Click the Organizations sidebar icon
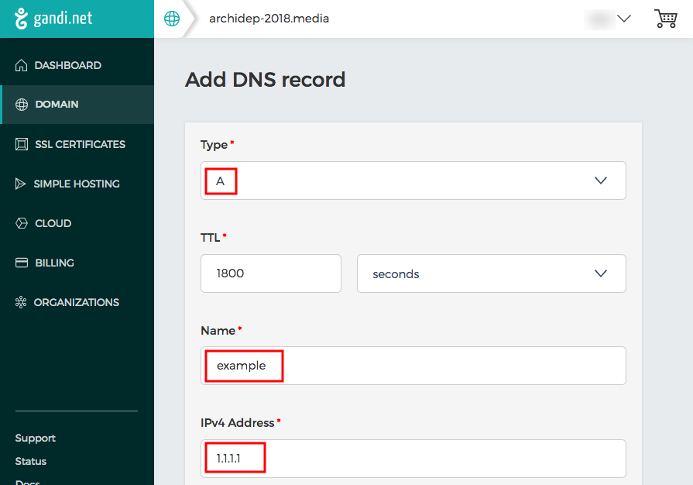The height and width of the screenshot is (485, 693). coord(21,302)
